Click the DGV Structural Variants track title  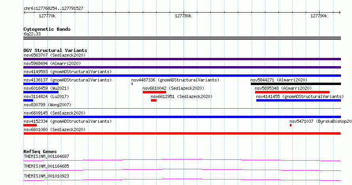[x=55, y=50]
